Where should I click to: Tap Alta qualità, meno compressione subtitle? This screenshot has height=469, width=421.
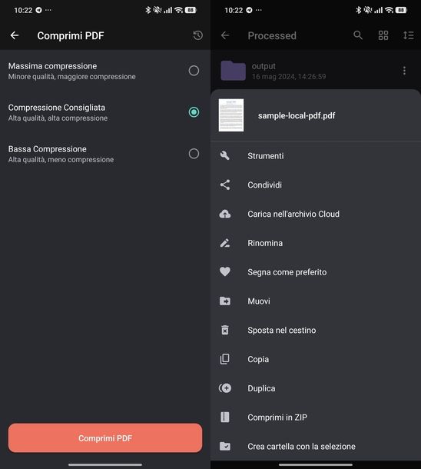coord(61,160)
